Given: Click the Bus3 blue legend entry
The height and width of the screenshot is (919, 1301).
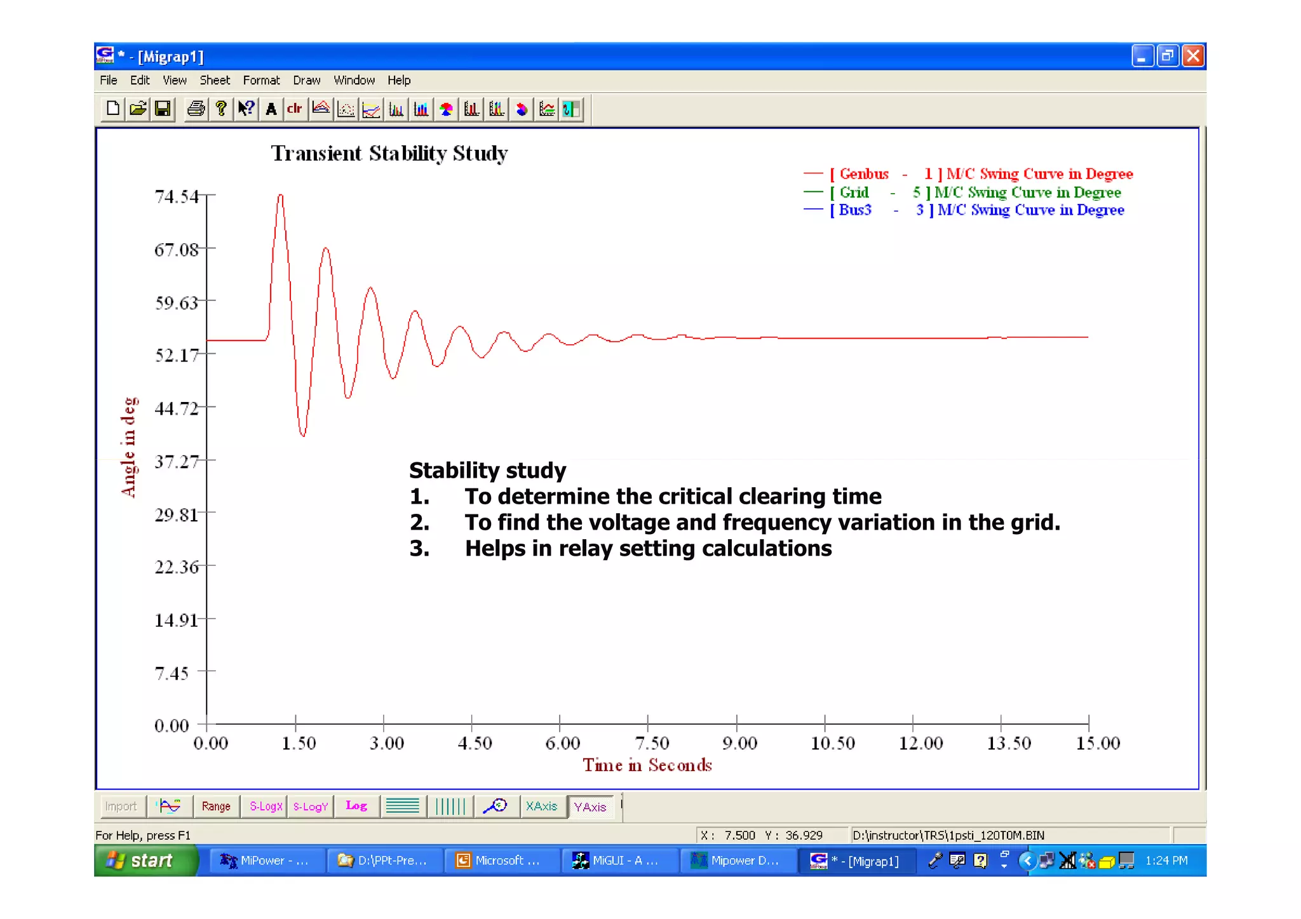Looking at the screenshot, I should coord(964,210).
